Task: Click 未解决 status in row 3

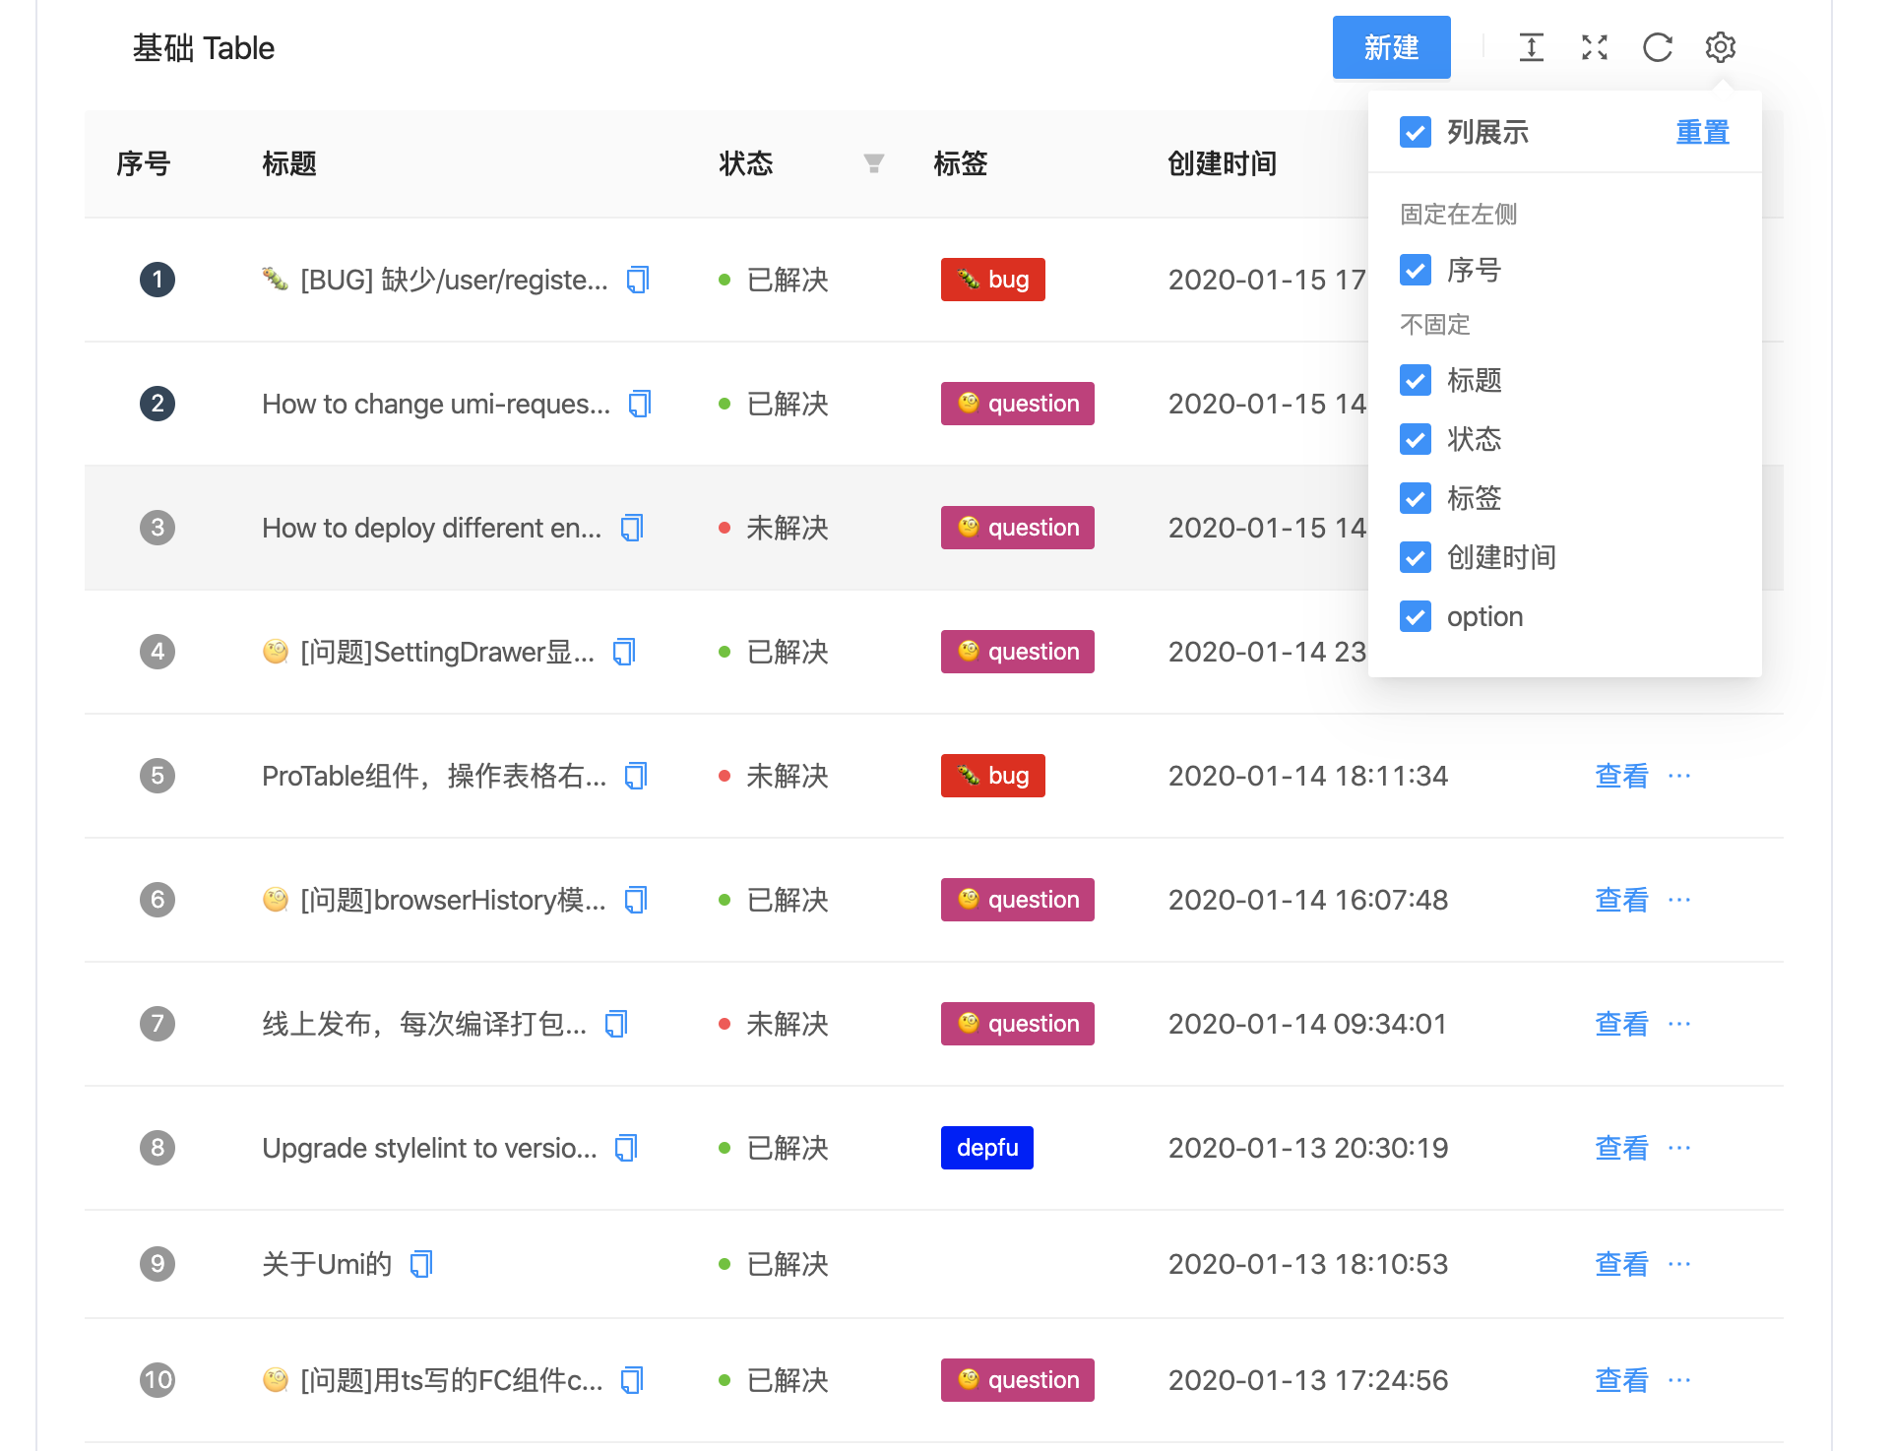Action: (788, 528)
